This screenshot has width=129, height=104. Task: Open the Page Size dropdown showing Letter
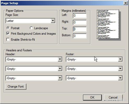point(30,21)
